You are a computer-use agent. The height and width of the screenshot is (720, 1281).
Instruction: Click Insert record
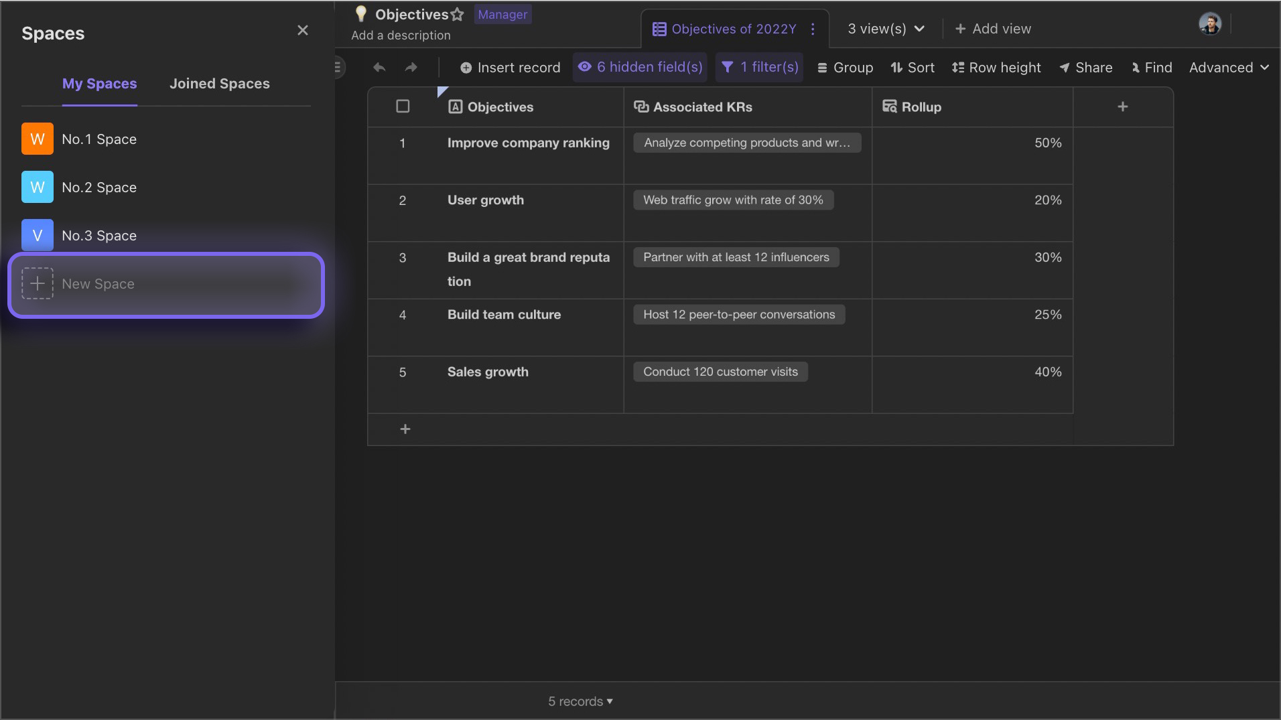[510, 68]
